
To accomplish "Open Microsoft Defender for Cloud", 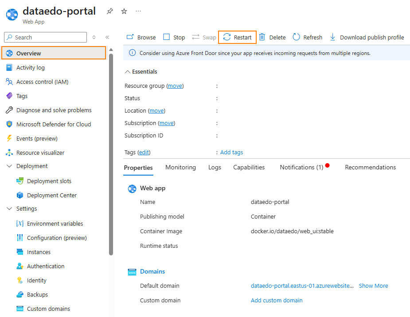I will pos(54,124).
